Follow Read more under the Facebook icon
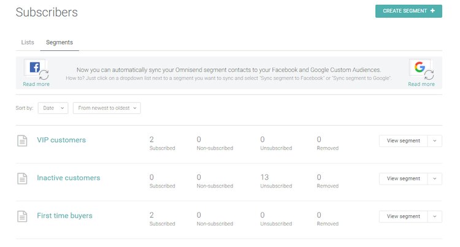This screenshot has width=460, height=247. coord(36,85)
